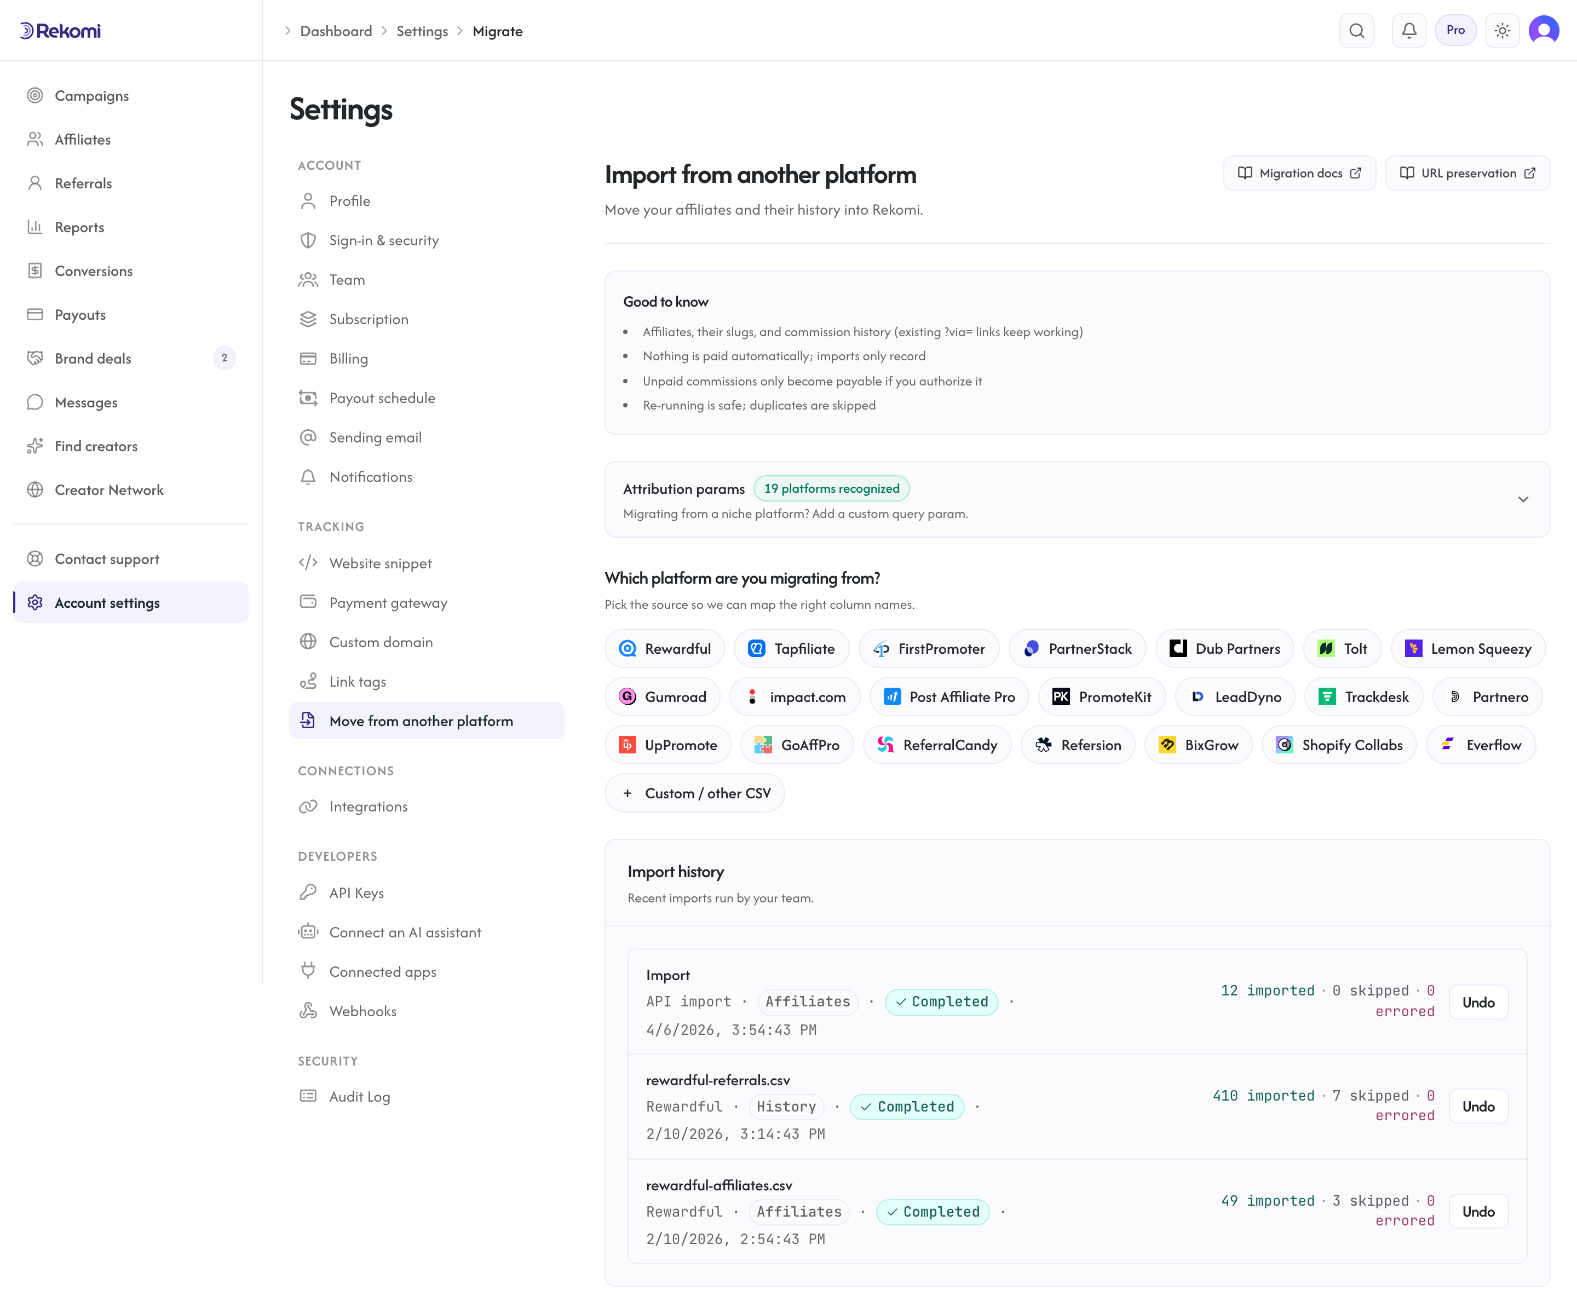Image resolution: width=1577 pixels, height=1313 pixels.
Task: Open Integrations settings
Action: click(x=427, y=807)
